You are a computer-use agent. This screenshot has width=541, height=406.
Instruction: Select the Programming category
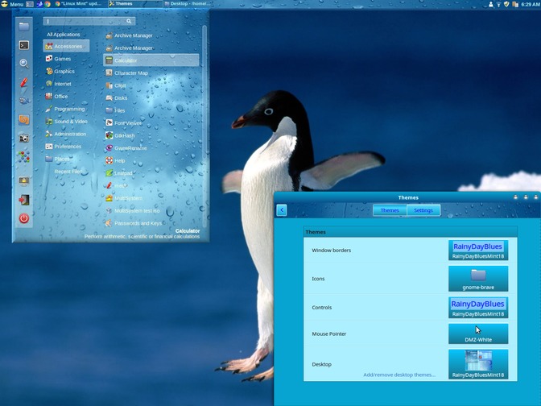click(66, 109)
